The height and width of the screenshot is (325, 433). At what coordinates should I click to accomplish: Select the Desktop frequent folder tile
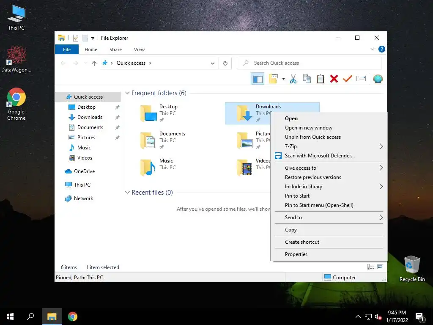click(175, 113)
